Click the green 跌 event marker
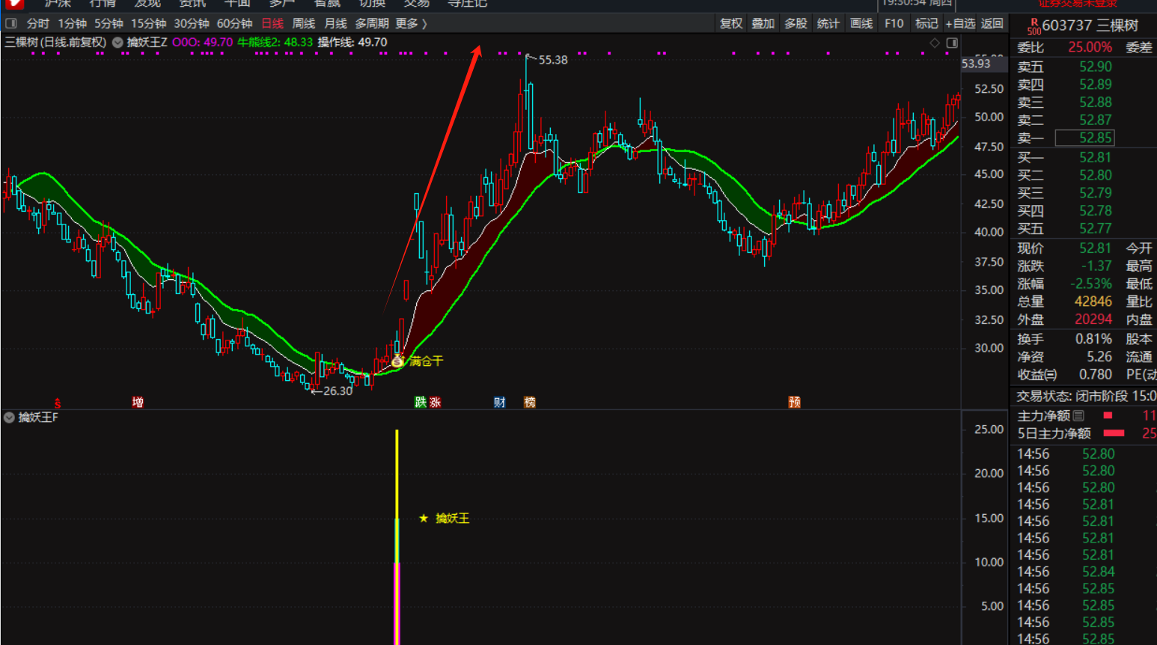This screenshot has height=645, width=1157. point(421,403)
